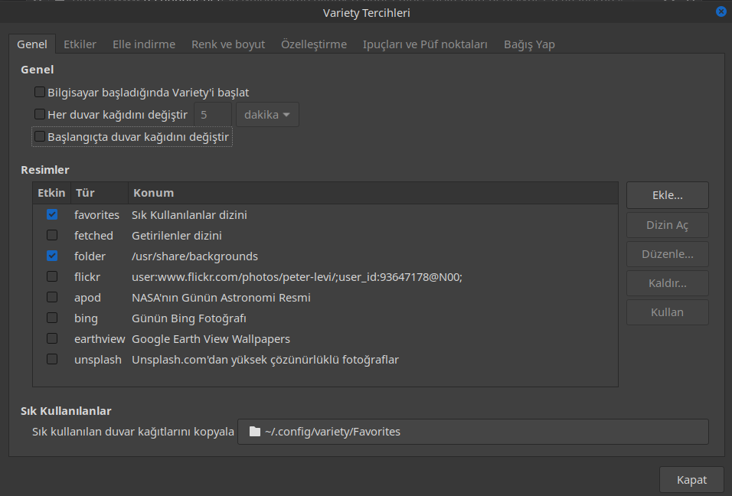This screenshot has height=496, width=732.
Task: Select the Bağış Yap tab
Action: point(529,44)
